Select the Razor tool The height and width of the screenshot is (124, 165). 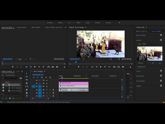pos(27,83)
